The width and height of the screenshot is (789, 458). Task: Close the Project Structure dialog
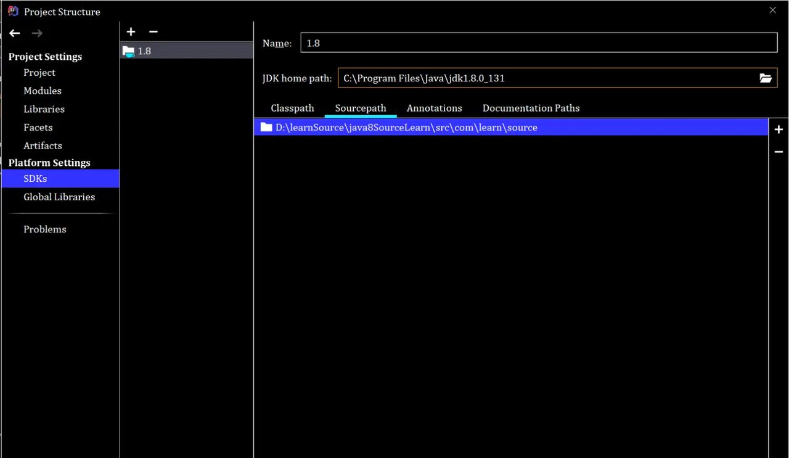(773, 10)
